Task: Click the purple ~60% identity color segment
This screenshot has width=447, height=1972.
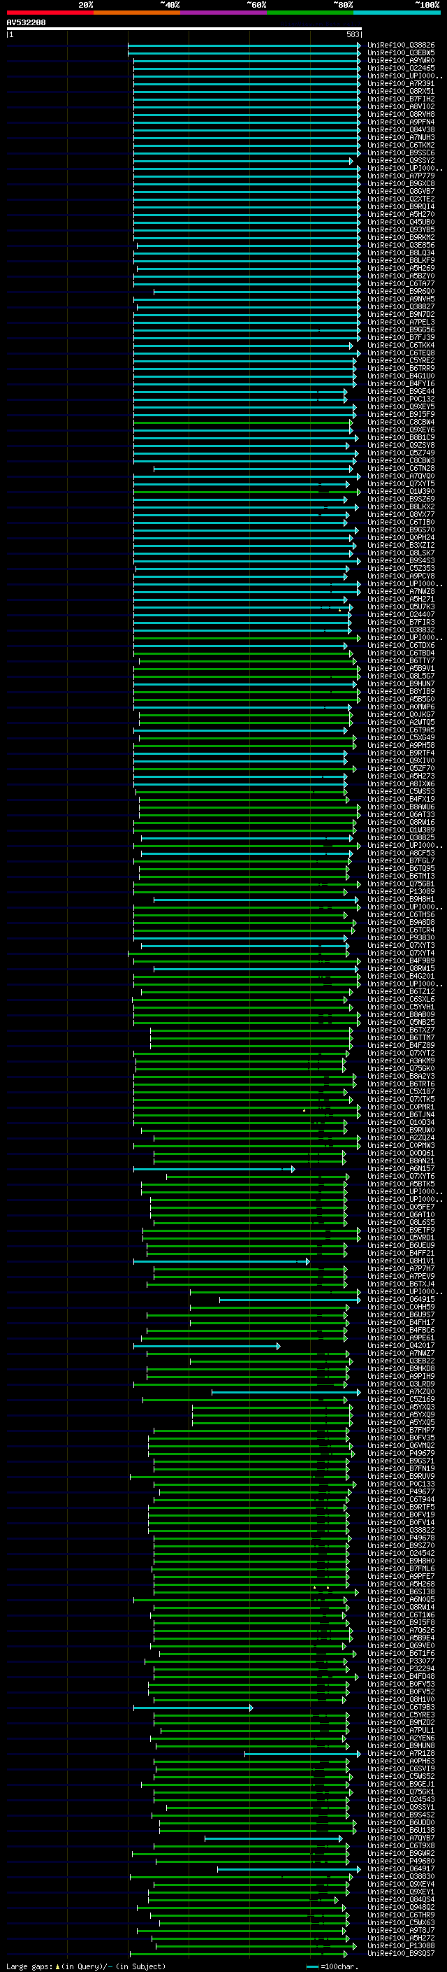Action: pyautogui.click(x=224, y=13)
